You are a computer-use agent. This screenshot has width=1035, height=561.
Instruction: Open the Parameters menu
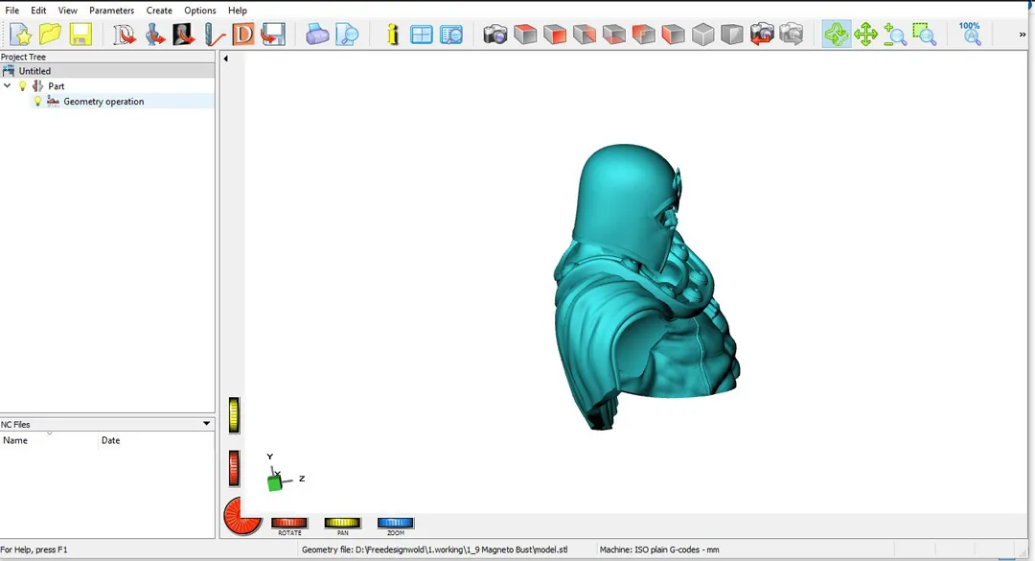tap(111, 11)
